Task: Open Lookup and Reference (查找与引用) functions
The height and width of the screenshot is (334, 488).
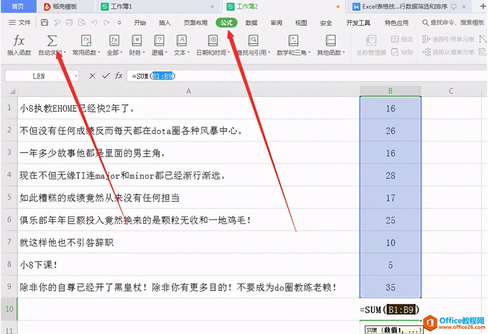Action: [x=253, y=41]
